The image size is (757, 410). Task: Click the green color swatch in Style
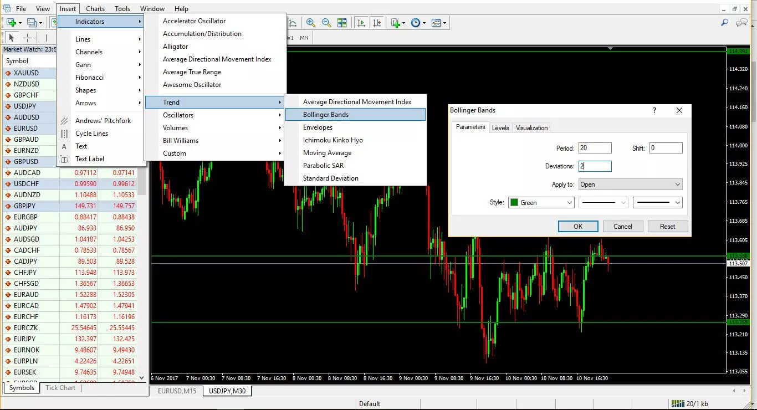point(514,203)
